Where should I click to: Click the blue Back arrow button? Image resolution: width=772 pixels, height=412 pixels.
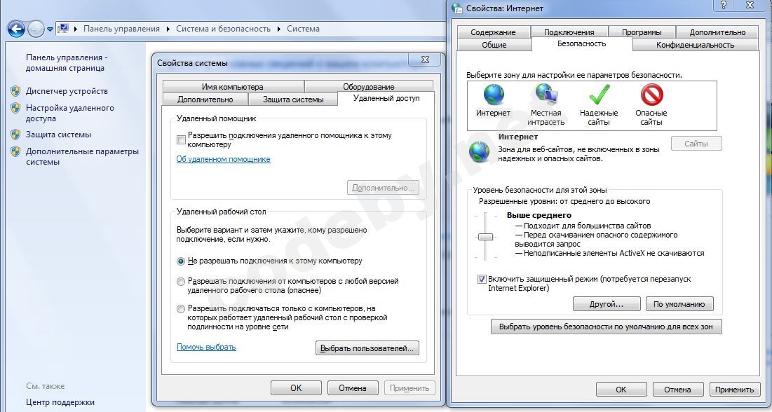[x=17, y=29]
